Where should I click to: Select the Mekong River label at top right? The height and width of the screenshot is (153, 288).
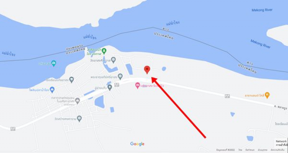click(262, 10)
